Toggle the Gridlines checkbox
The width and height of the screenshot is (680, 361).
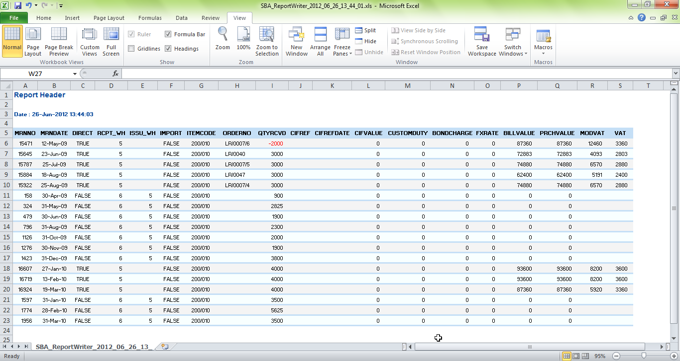tap(131, 49)
